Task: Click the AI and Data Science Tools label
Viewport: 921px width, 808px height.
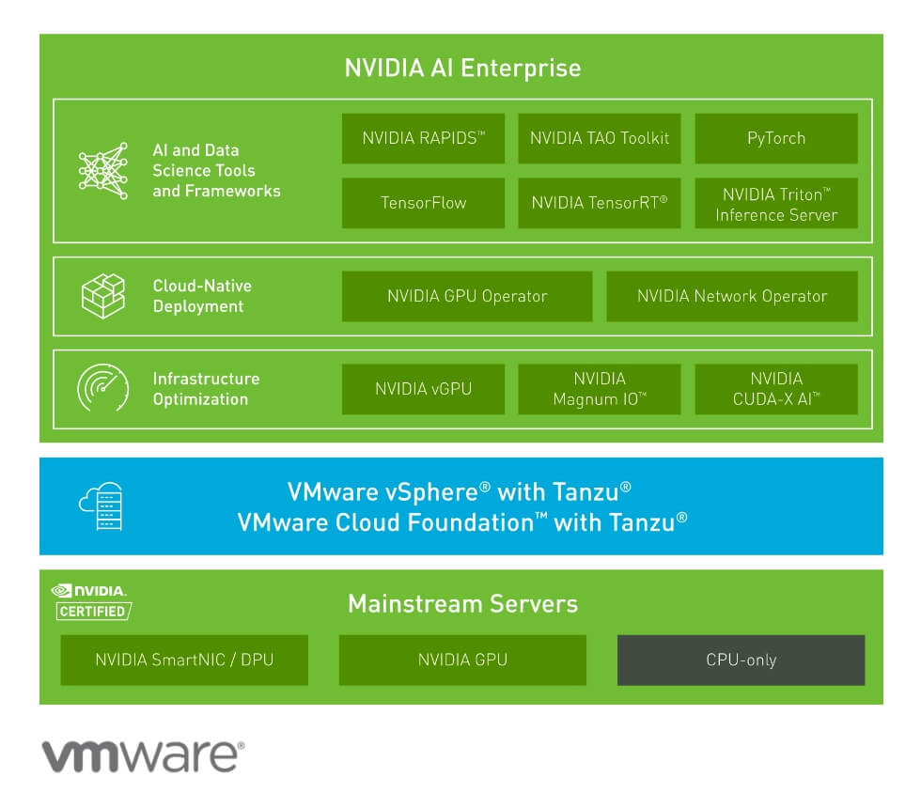Action: coord(217,171)
